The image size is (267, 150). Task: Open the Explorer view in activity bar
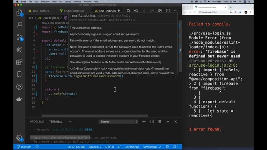tap(19, 13)
